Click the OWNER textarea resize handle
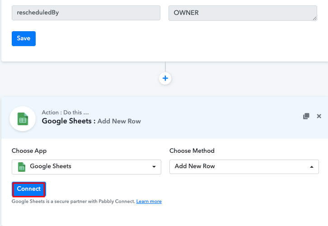Viewport: 328px width, 226px height. point(315,19)
